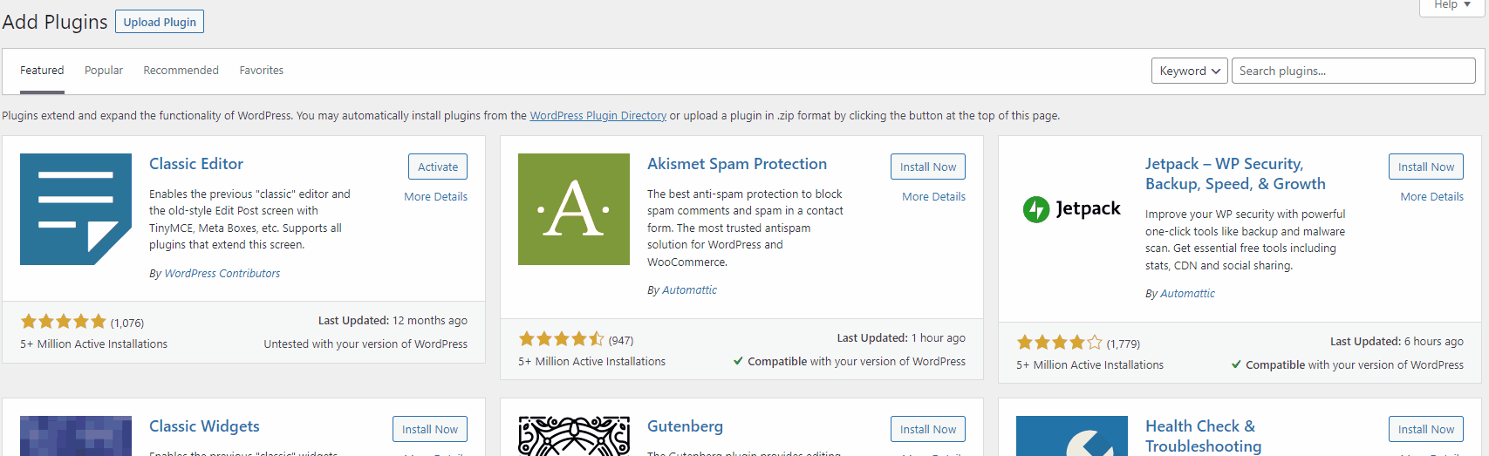Screen dimensions: 1489x456
Task: Open the WordPress Plugin Directory link
Action: tap(598, 116)
